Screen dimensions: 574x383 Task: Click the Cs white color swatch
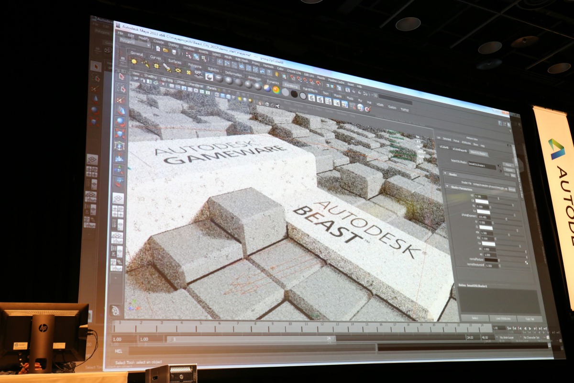point(483,212)
